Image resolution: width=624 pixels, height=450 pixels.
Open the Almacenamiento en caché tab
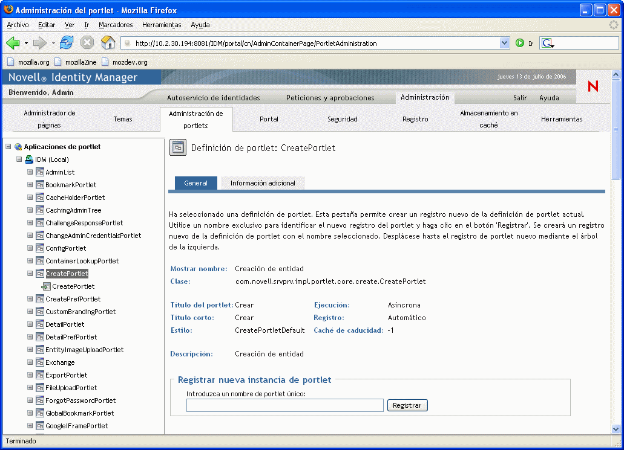[x=488, y=119]
